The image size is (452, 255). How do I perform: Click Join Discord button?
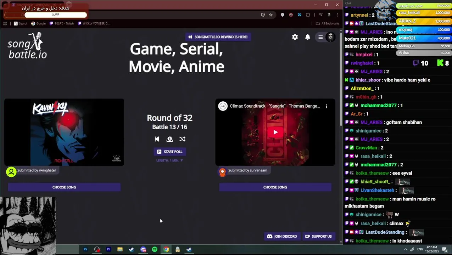coord(282,236)
